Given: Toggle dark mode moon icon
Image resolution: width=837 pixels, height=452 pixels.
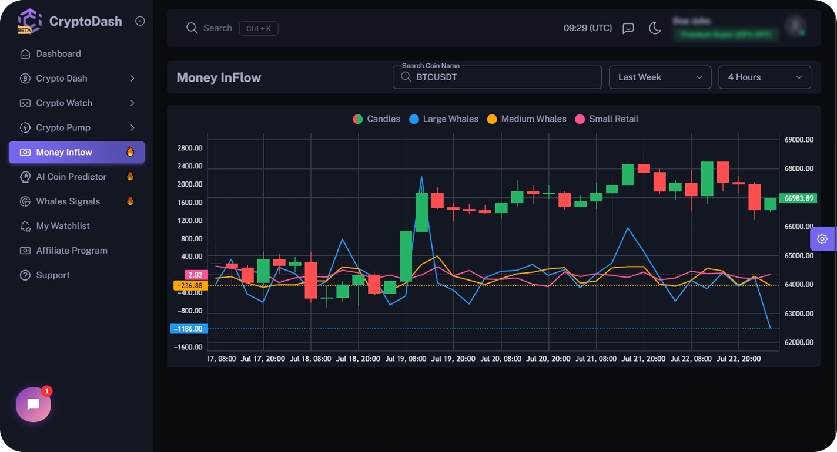Looking at the screenshot, I should click(655, 28).
